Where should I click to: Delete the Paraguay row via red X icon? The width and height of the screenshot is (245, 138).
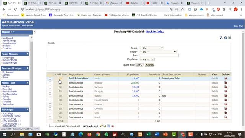225,91
